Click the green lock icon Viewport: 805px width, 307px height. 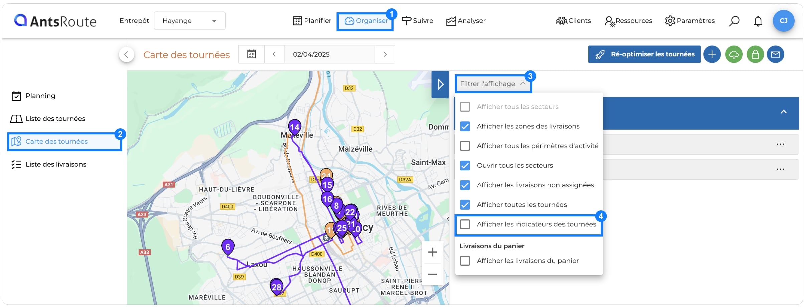(x=755, y=54)
